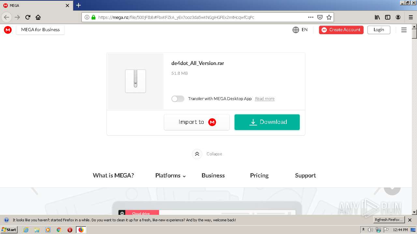Click the 12:44 PM taskbar clock
Screen dimensions: 417x234
pos(400,230)
